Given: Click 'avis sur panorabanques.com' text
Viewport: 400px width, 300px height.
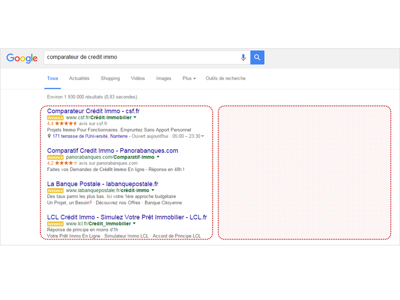Looking at the screenshot, I should (x=108, y=163).
